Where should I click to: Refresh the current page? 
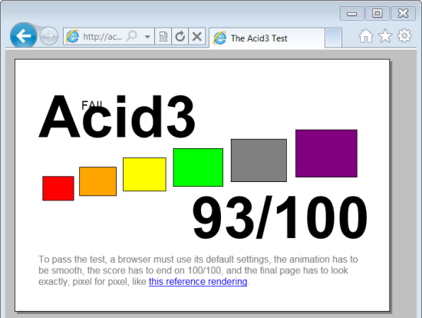(x=180, y=36)
